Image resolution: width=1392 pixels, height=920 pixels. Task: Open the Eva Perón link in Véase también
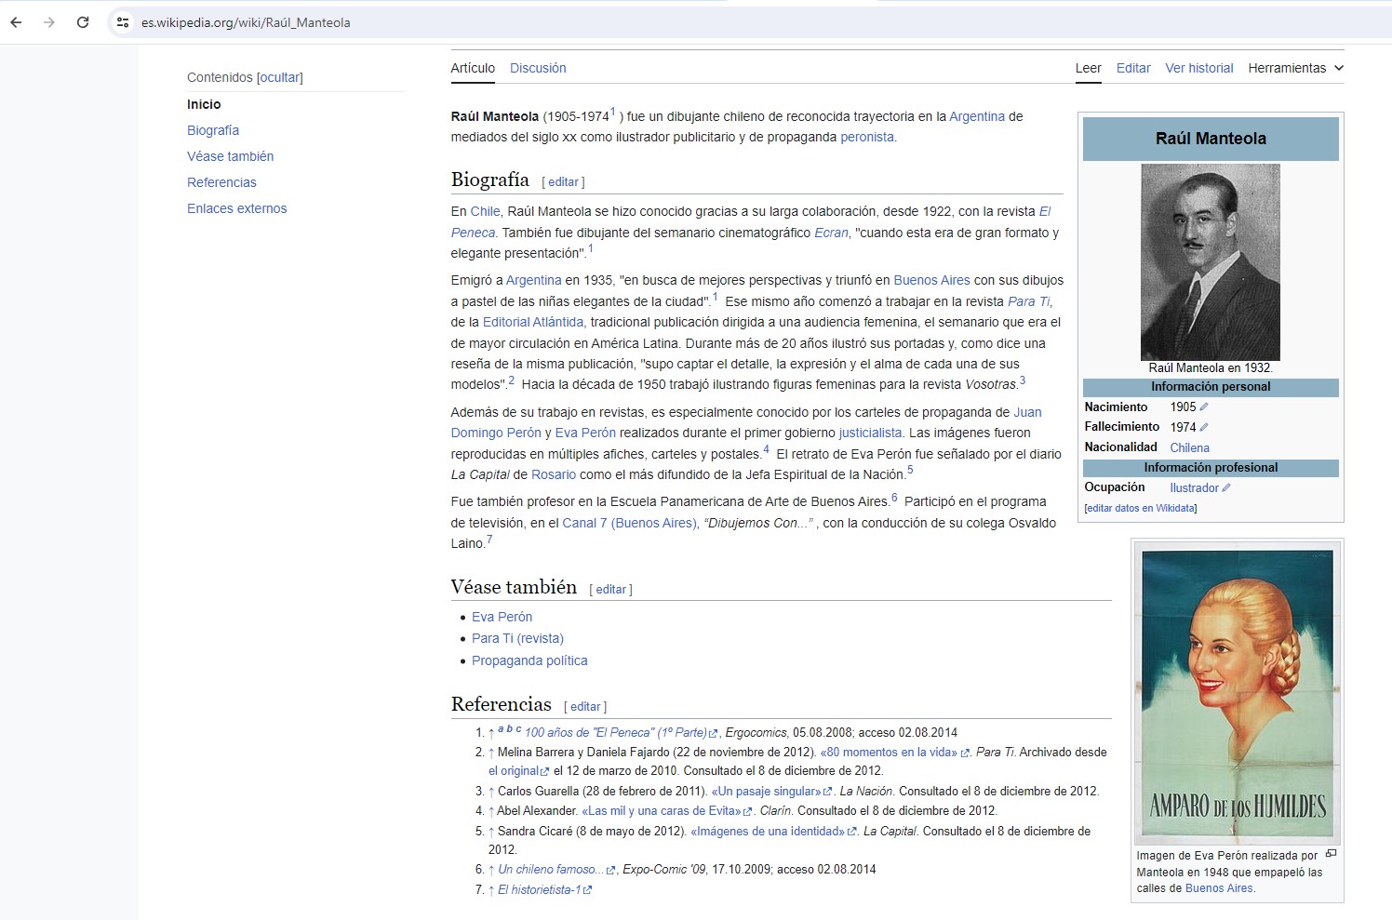point(502,617)
